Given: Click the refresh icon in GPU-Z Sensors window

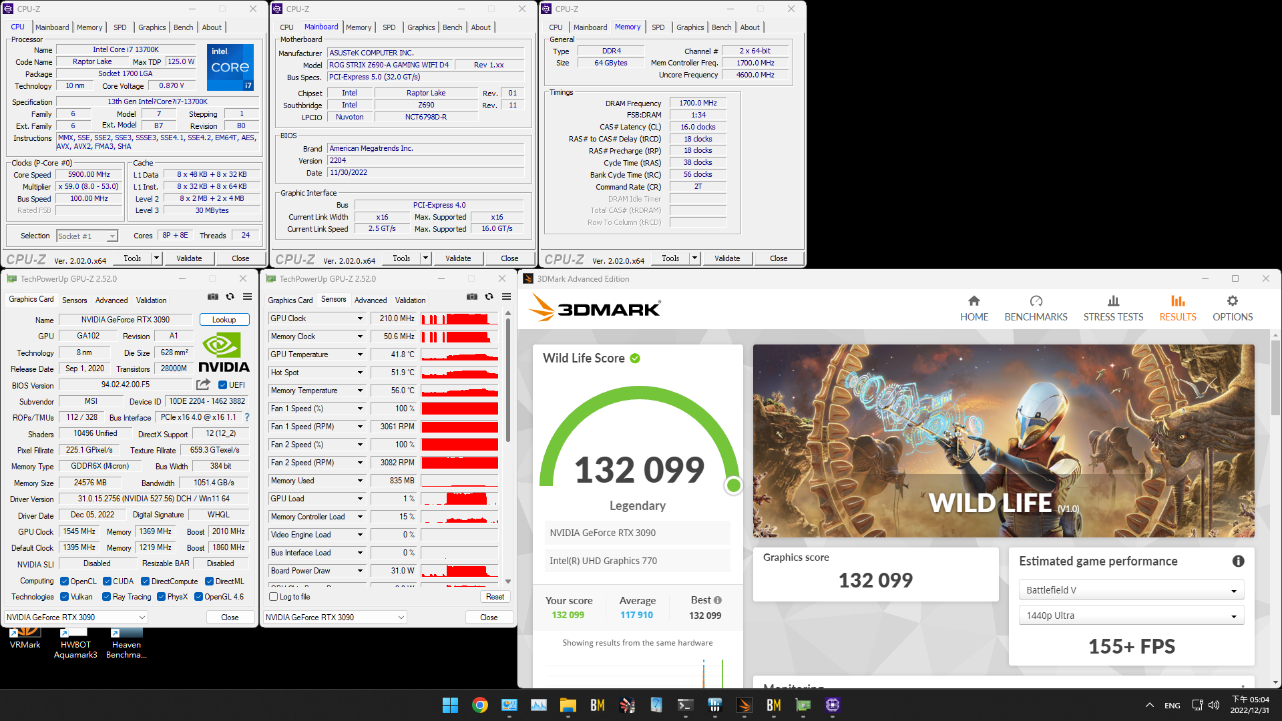Looking at the screenshot, I should click(489, 296).
